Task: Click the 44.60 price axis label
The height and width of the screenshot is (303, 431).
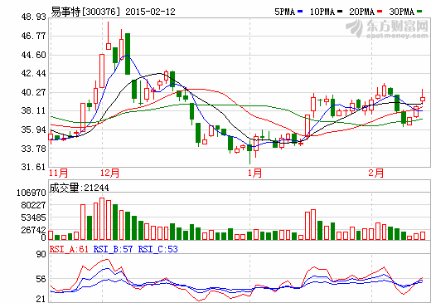Action: tap(33, 55)
